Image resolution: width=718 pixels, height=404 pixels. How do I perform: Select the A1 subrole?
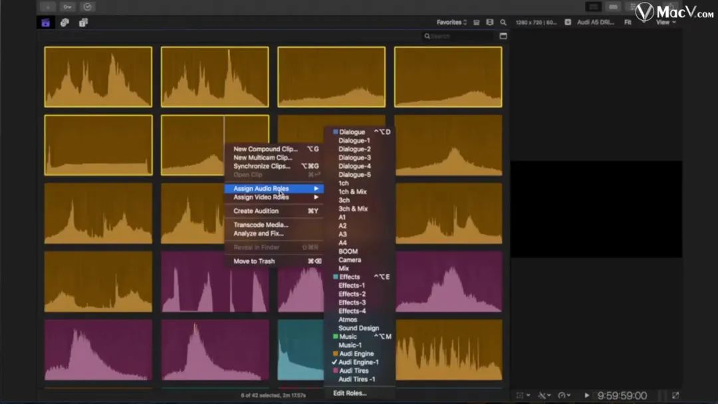pyautogui.click(x=360, y=217)
